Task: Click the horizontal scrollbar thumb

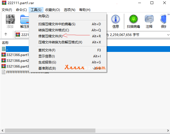Action: (x=50, y=130)
